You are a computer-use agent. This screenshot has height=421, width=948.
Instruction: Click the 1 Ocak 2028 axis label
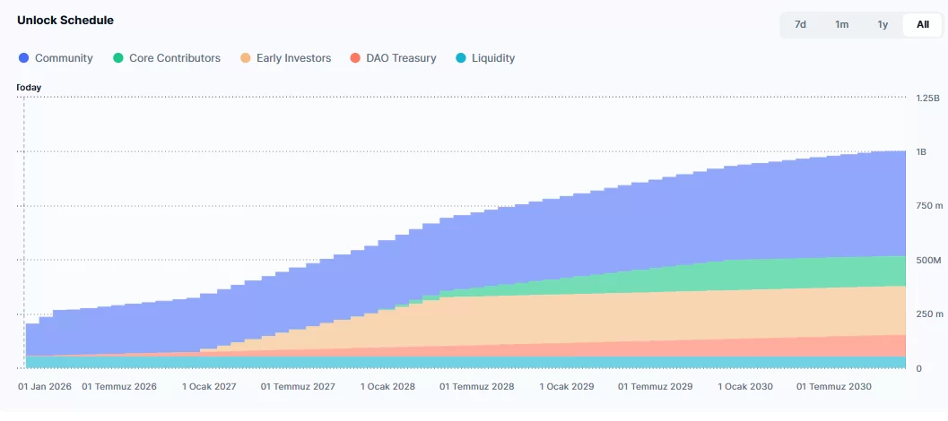click(387, 387)
